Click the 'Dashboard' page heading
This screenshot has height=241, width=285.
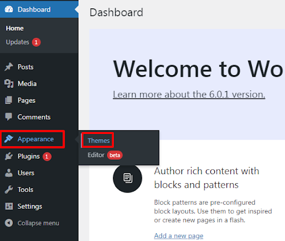pos(116,12)
